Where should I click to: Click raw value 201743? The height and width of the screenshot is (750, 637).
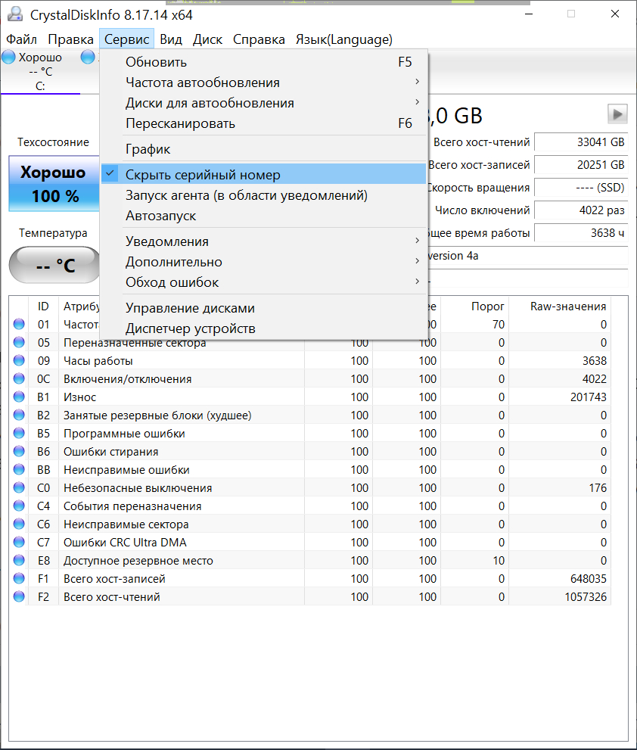[589, 397]
